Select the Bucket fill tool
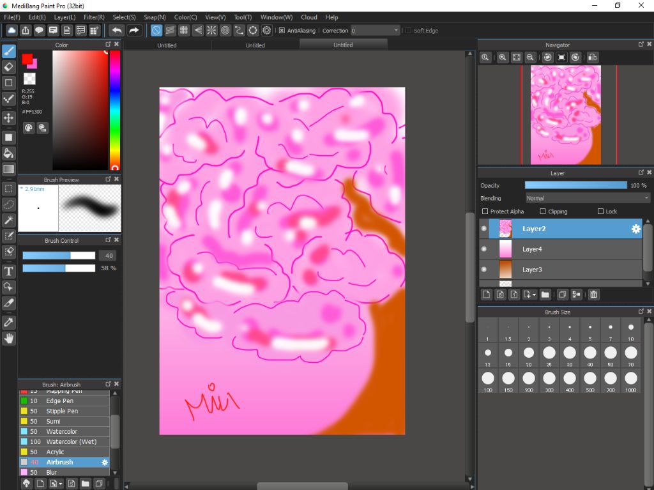The width and height of the screenshot is (654, 490). pos(8,153)
